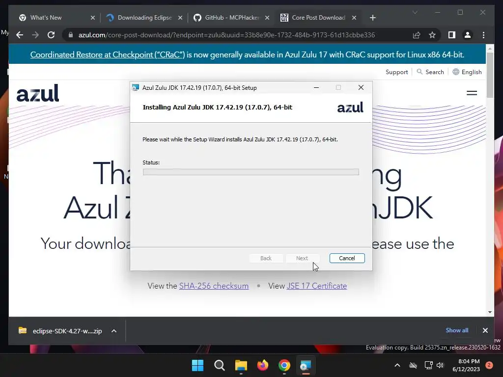This screenshot has height=377, width=503.
Task: Open File Explorer from taskbar
Action: click(x=241, y=365)
